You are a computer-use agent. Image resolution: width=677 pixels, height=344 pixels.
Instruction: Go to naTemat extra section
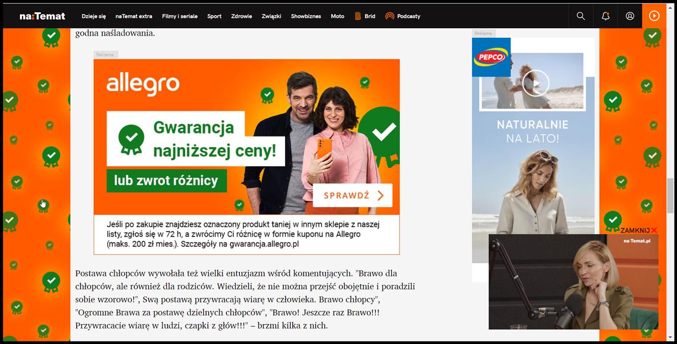click(134, 16)
